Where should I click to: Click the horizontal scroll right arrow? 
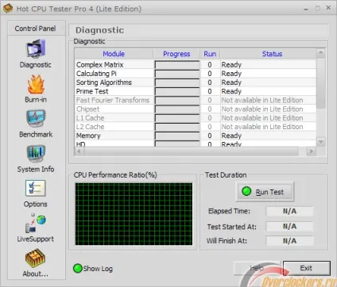tap(311, 151)
